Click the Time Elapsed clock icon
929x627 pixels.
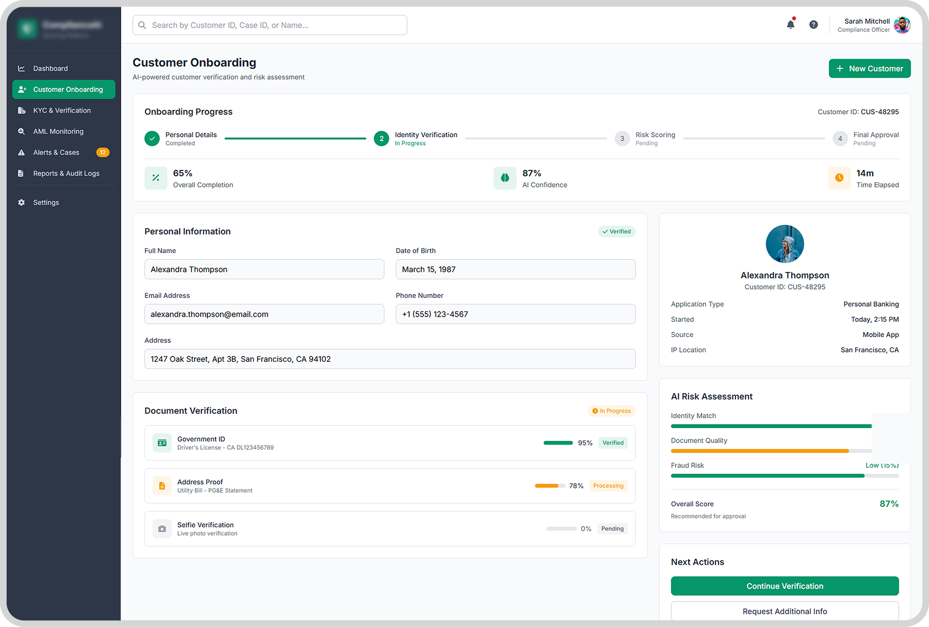(x=839, y=178)
